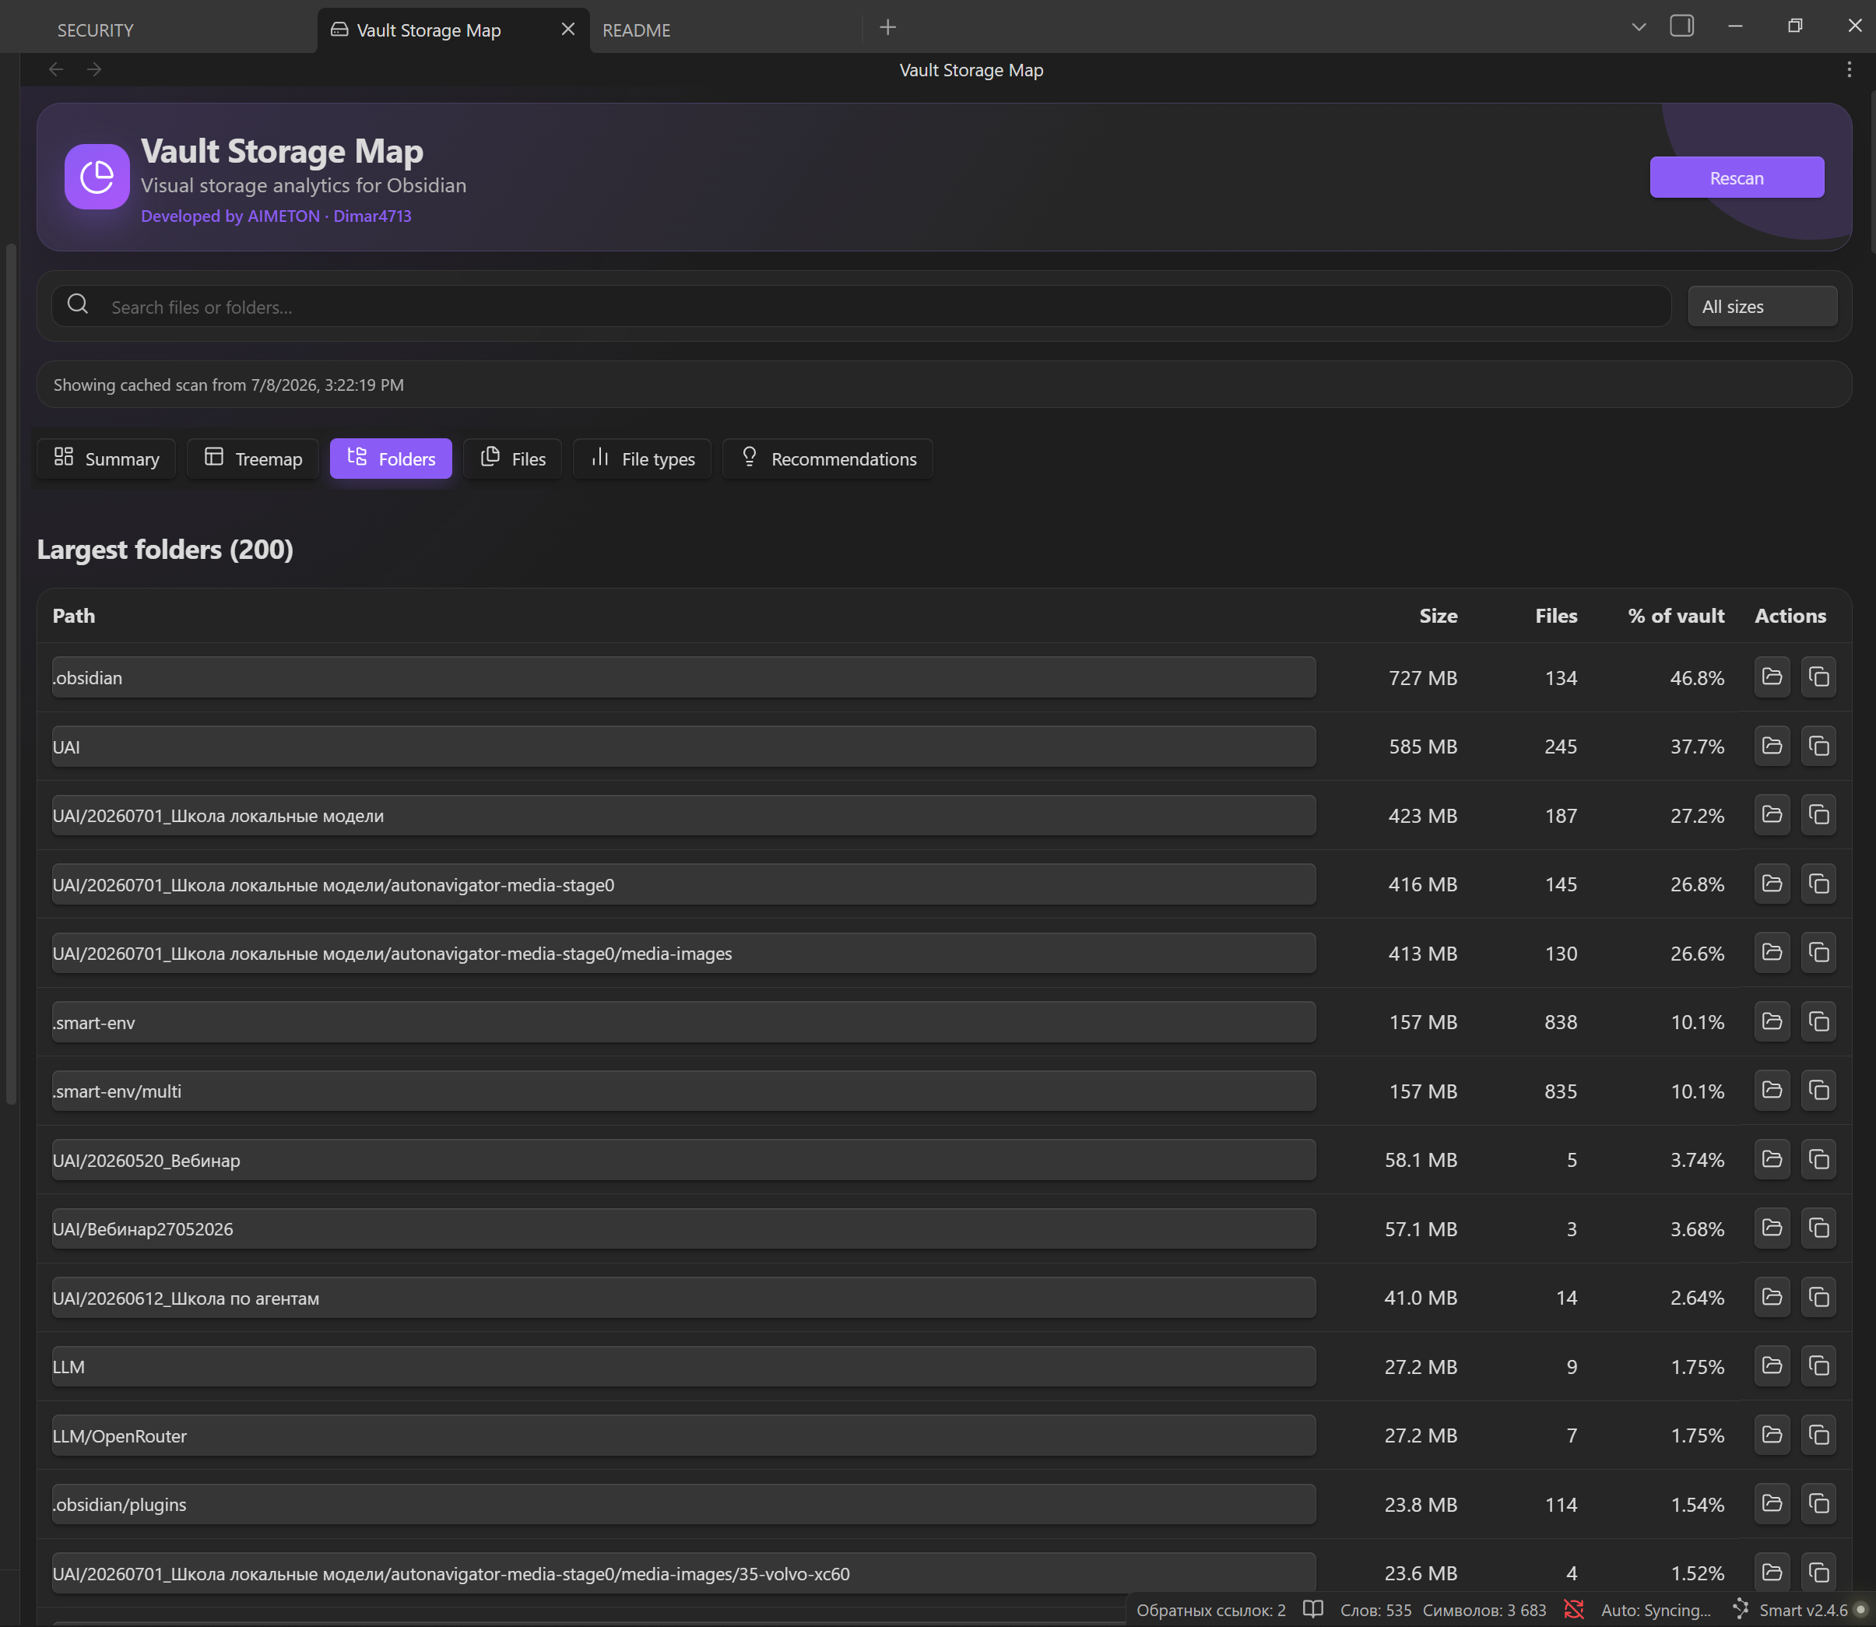The width and height of the screenshot is (1876, 1627).
Task: Open the .obsidian/plugins folder icon
Action: [x=1772, y=1505]
